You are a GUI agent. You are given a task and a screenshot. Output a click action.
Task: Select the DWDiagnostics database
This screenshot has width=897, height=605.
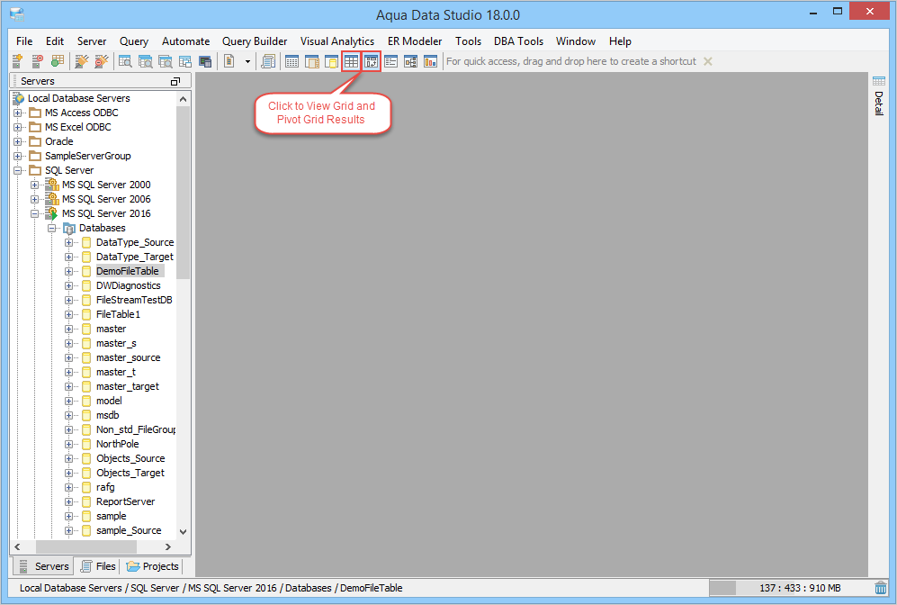click(128, 285)
